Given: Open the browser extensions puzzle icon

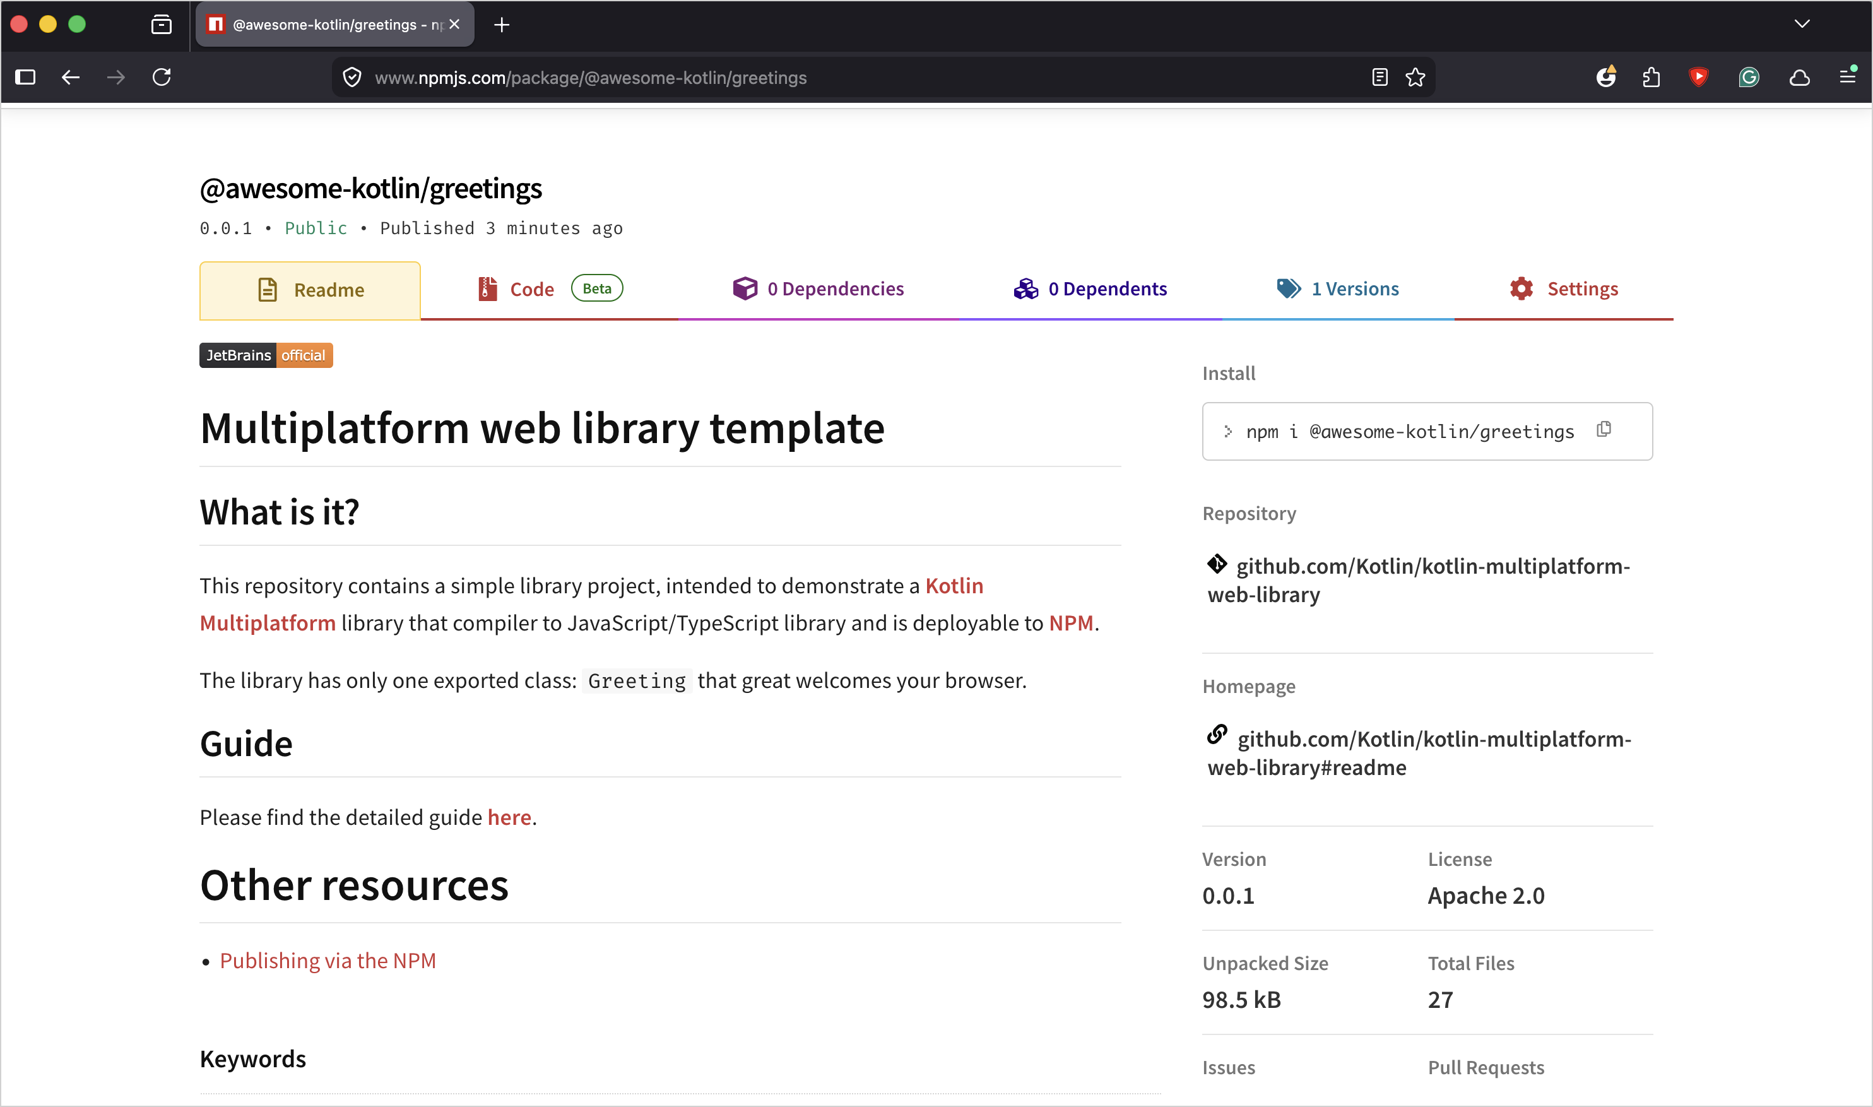Looking at the screenshot, I should [x=1650, y=77].
